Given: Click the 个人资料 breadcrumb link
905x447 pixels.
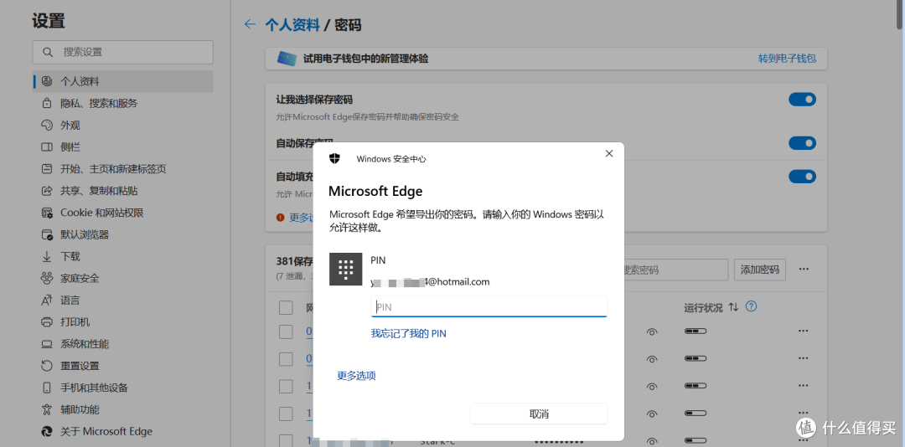Looking at the screenshot, I should pos(292,25).
